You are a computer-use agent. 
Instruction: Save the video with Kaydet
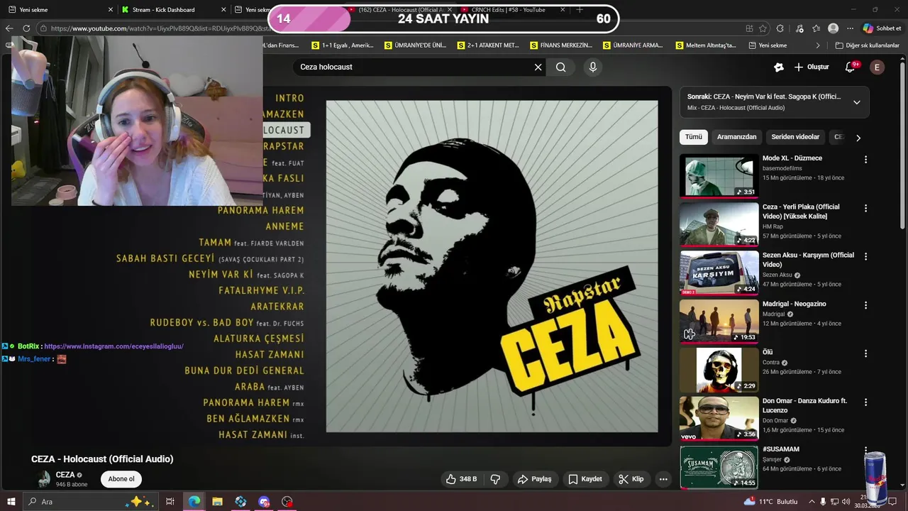(585, 479)
